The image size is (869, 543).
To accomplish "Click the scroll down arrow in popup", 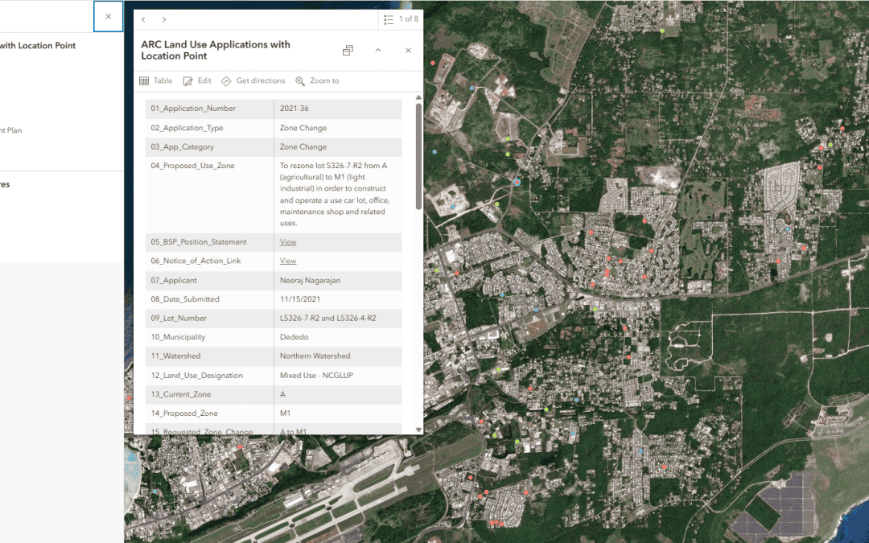I will pos(418,430).
